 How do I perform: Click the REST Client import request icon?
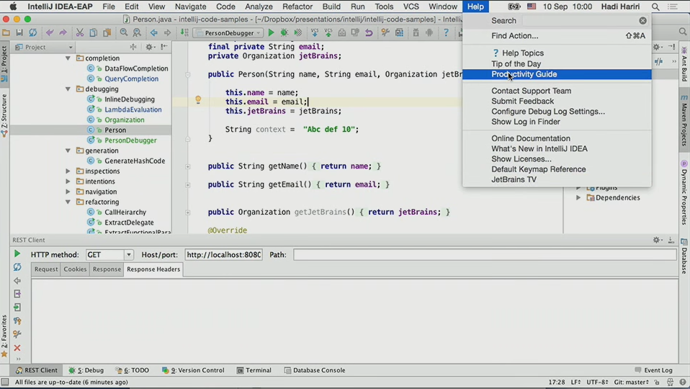[x=17, y=308]
